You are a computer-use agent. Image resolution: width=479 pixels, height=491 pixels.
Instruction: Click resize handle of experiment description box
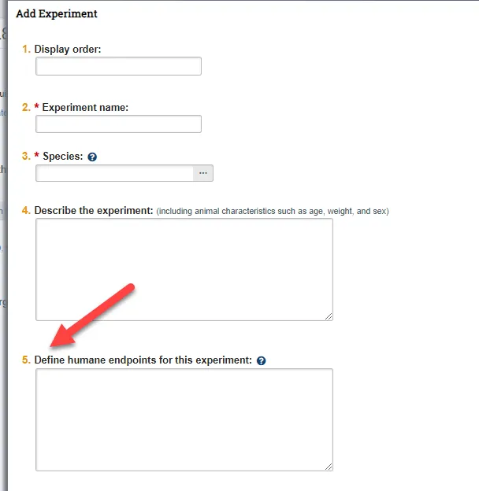tap(329, 316)
